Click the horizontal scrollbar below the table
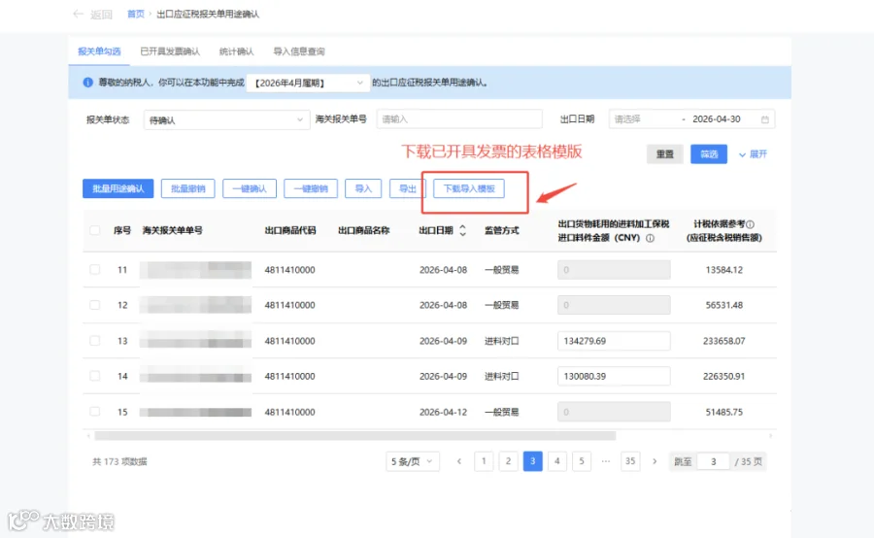Screen dimensions: 874x538 click(355, 436)
